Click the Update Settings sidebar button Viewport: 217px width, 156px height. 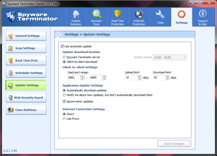click(26, 85)
